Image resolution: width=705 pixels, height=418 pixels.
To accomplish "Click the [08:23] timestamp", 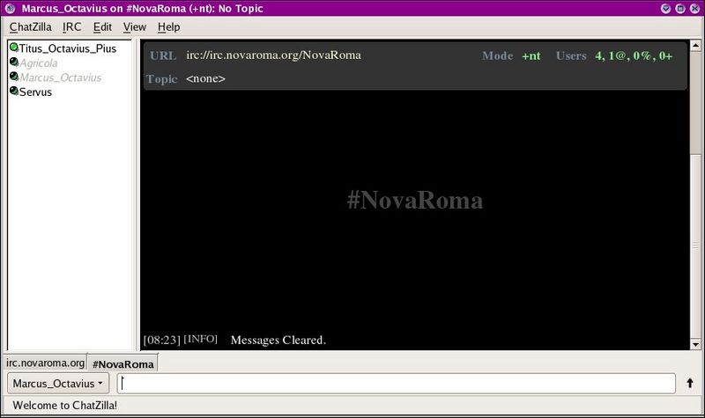I will [x=162, y=340].
